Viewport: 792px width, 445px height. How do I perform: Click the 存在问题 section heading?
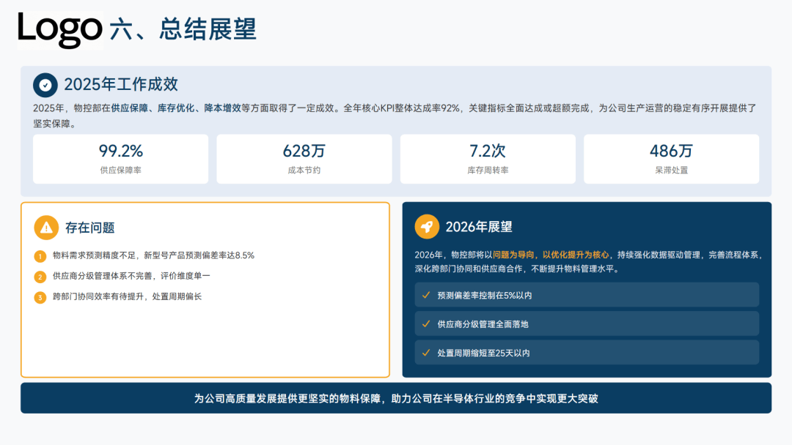(x=90, y=228)
